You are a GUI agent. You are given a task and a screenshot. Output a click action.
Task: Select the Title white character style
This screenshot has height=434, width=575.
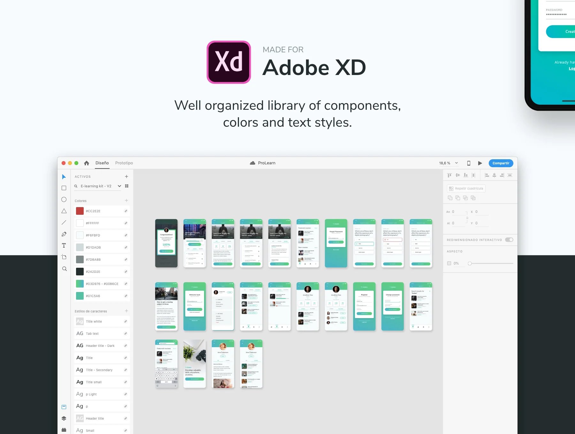point(102,321)
